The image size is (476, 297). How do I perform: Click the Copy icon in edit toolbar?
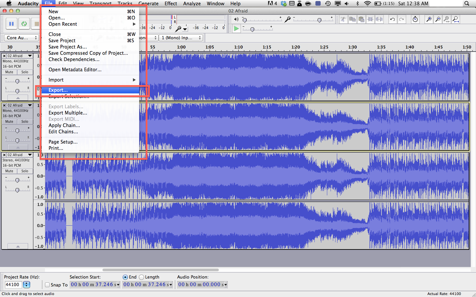pos(352,19)
